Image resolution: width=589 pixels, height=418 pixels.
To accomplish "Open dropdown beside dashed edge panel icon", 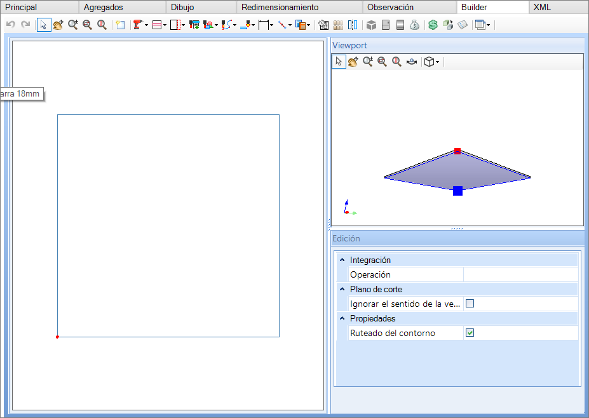I will (183, 25).
